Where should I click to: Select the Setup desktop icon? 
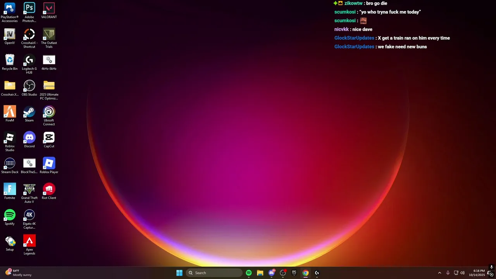pos(10,243)
